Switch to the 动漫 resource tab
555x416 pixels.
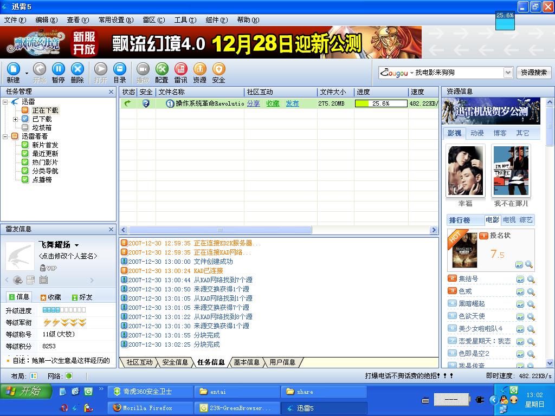tap(477, 133)
